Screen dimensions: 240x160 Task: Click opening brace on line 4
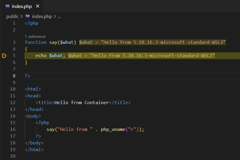(26, 49)
